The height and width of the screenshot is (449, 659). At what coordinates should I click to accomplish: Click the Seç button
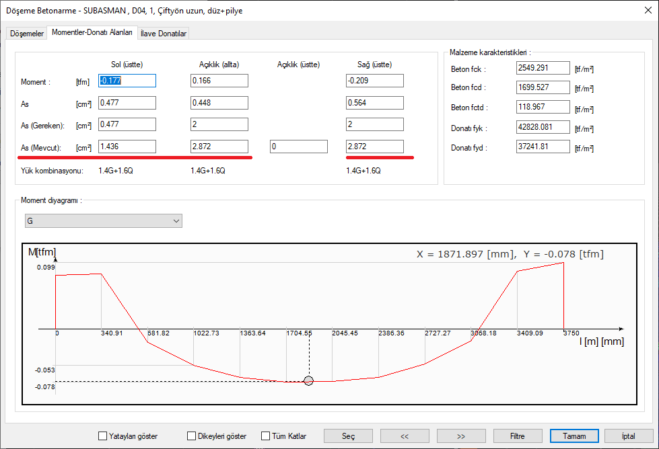(x=348, y=436)
